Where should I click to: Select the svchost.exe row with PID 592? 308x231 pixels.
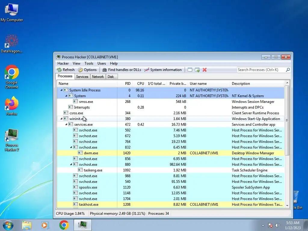tap(171, 130)
